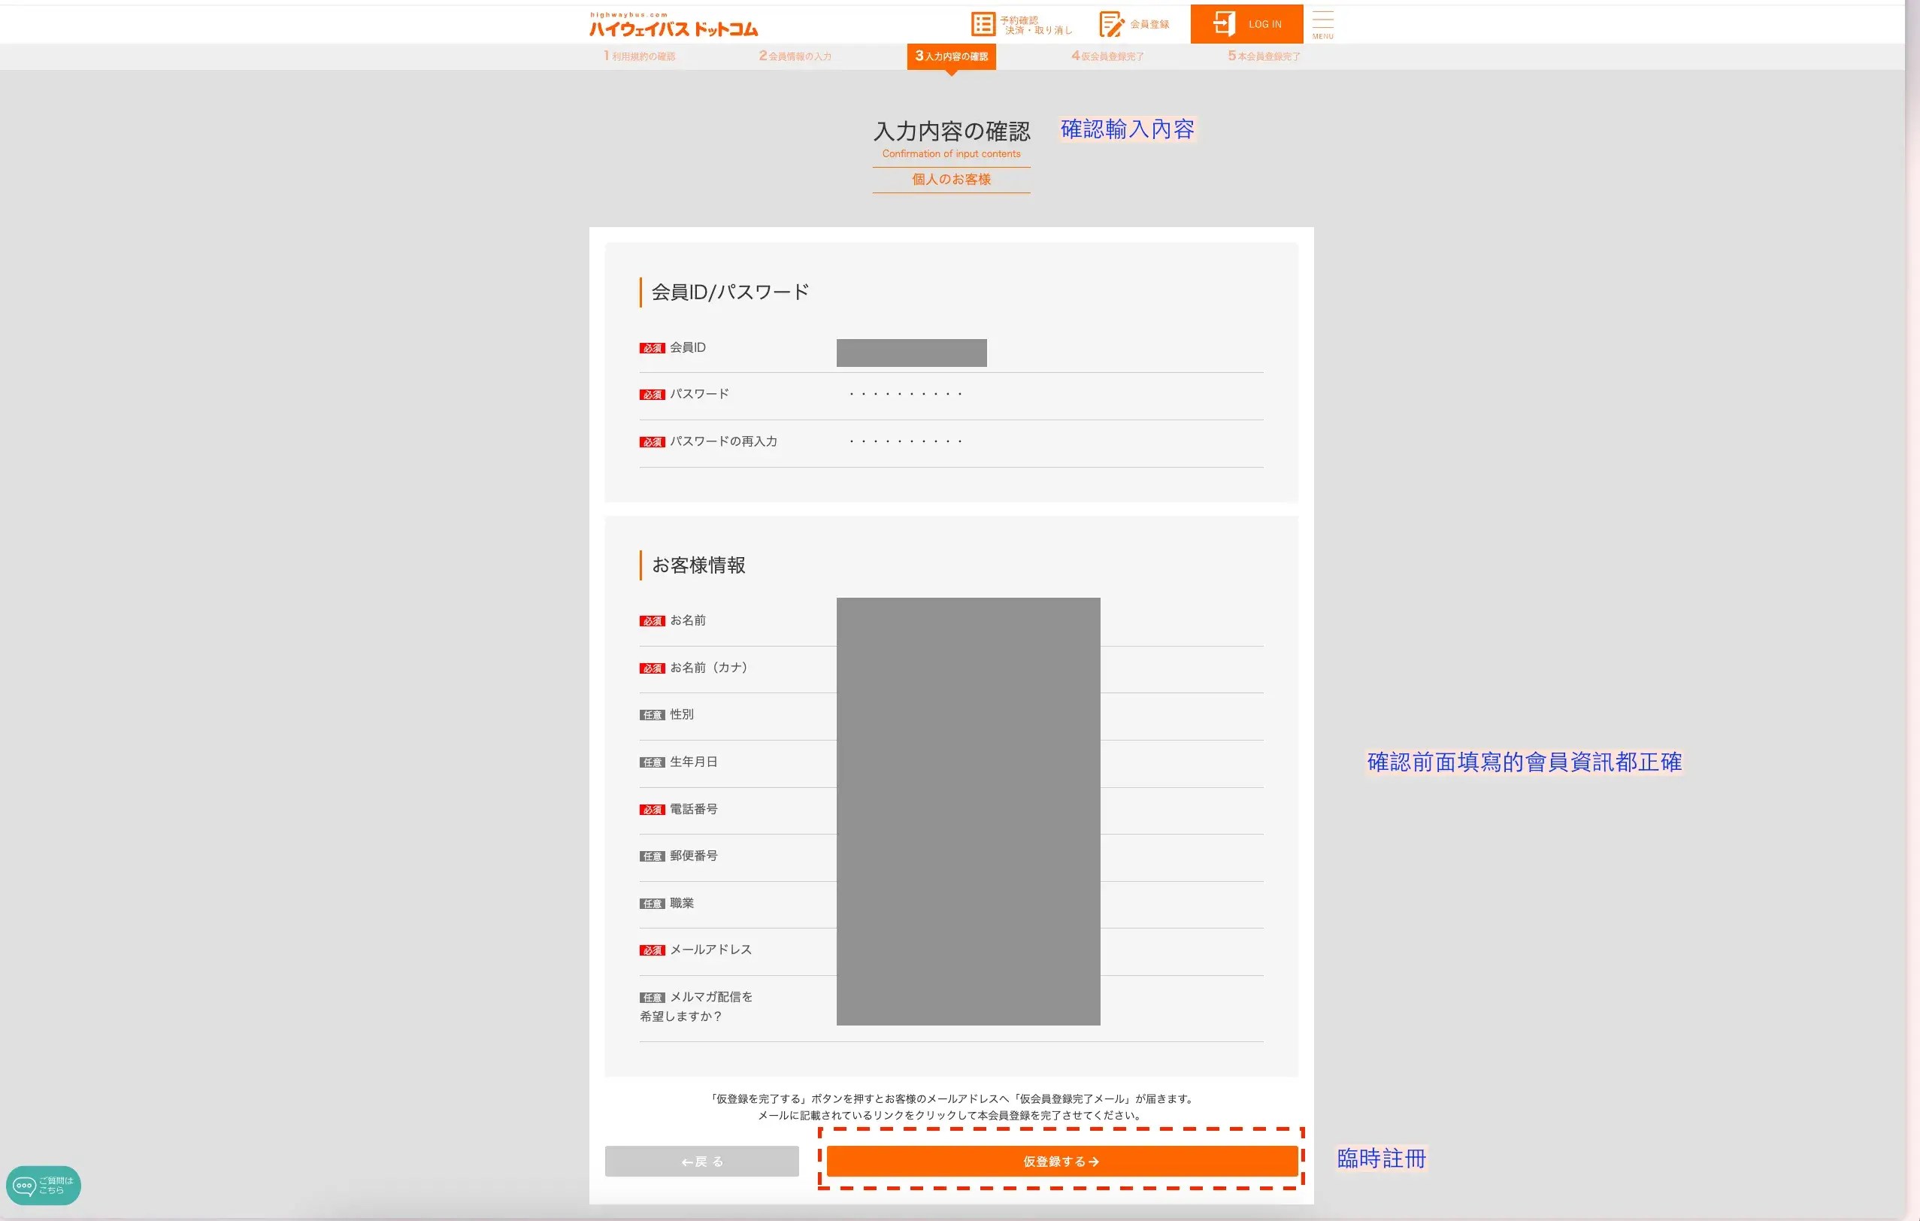1920x1221 pixels.
Task: Click the gray 戻る back button
Action: (x=701, y=1161)
